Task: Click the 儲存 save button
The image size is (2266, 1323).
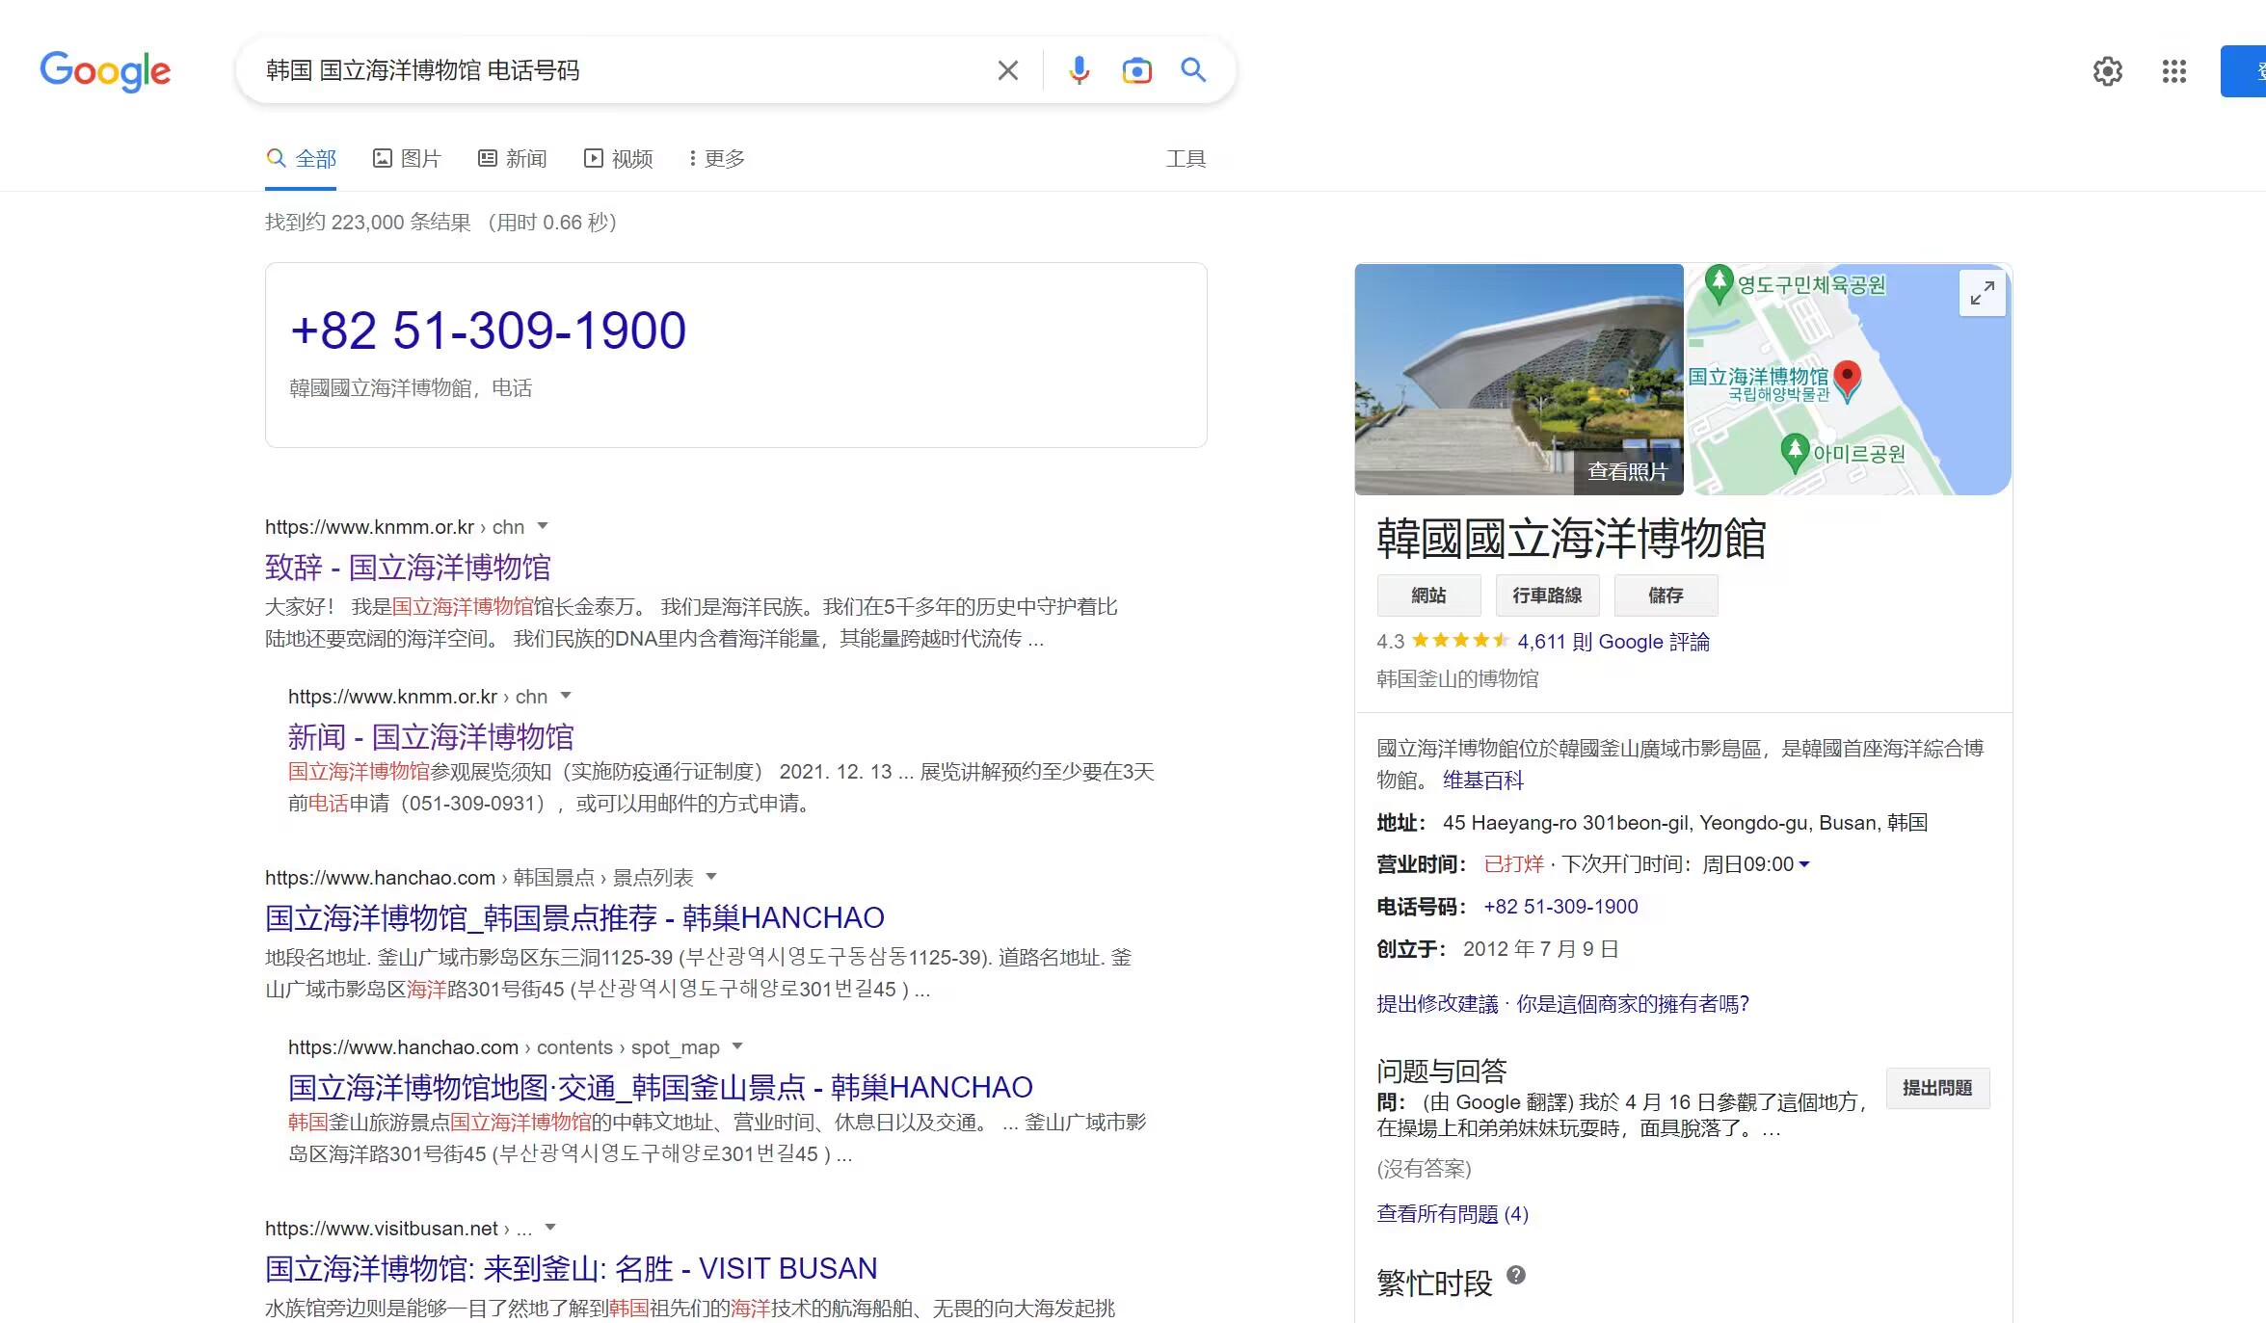Action: [1666, 595]
